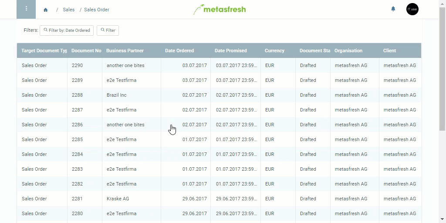Open the Filter by: Date Ordered dropdown
This screenshot has height=223, width=446.
pyautogui.click(x=67, y=30)
